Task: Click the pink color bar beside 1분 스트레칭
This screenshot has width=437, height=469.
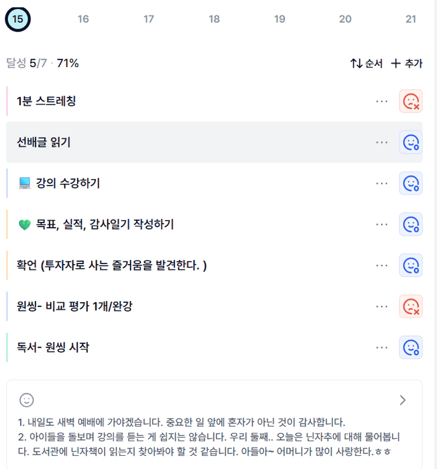Action: click(7, 101)
